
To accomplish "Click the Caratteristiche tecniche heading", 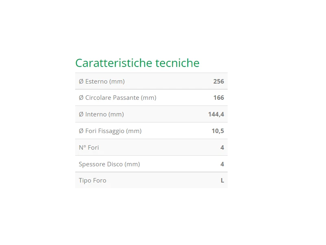I will pyautogui.click(x=137, y=63).
